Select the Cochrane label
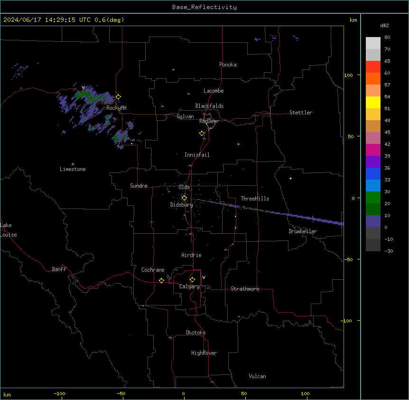Screen dimensions: 409x400 pos(153,270)
